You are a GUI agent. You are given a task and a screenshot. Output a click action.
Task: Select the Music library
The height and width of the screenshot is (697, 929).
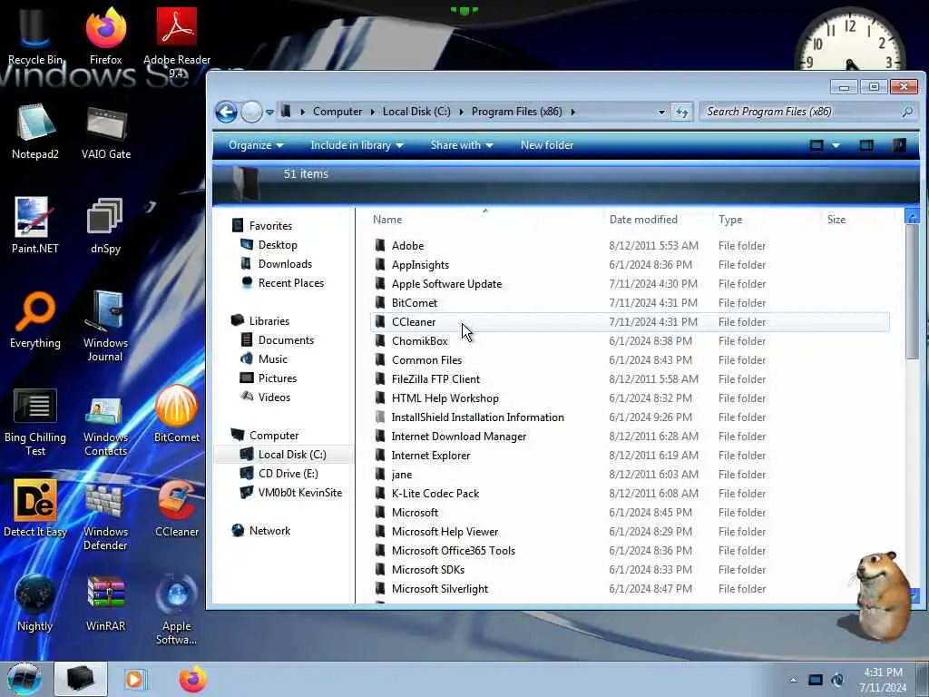coord(272,359)
